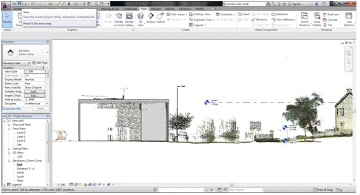Open the Render Gallery

click(129, 19)
